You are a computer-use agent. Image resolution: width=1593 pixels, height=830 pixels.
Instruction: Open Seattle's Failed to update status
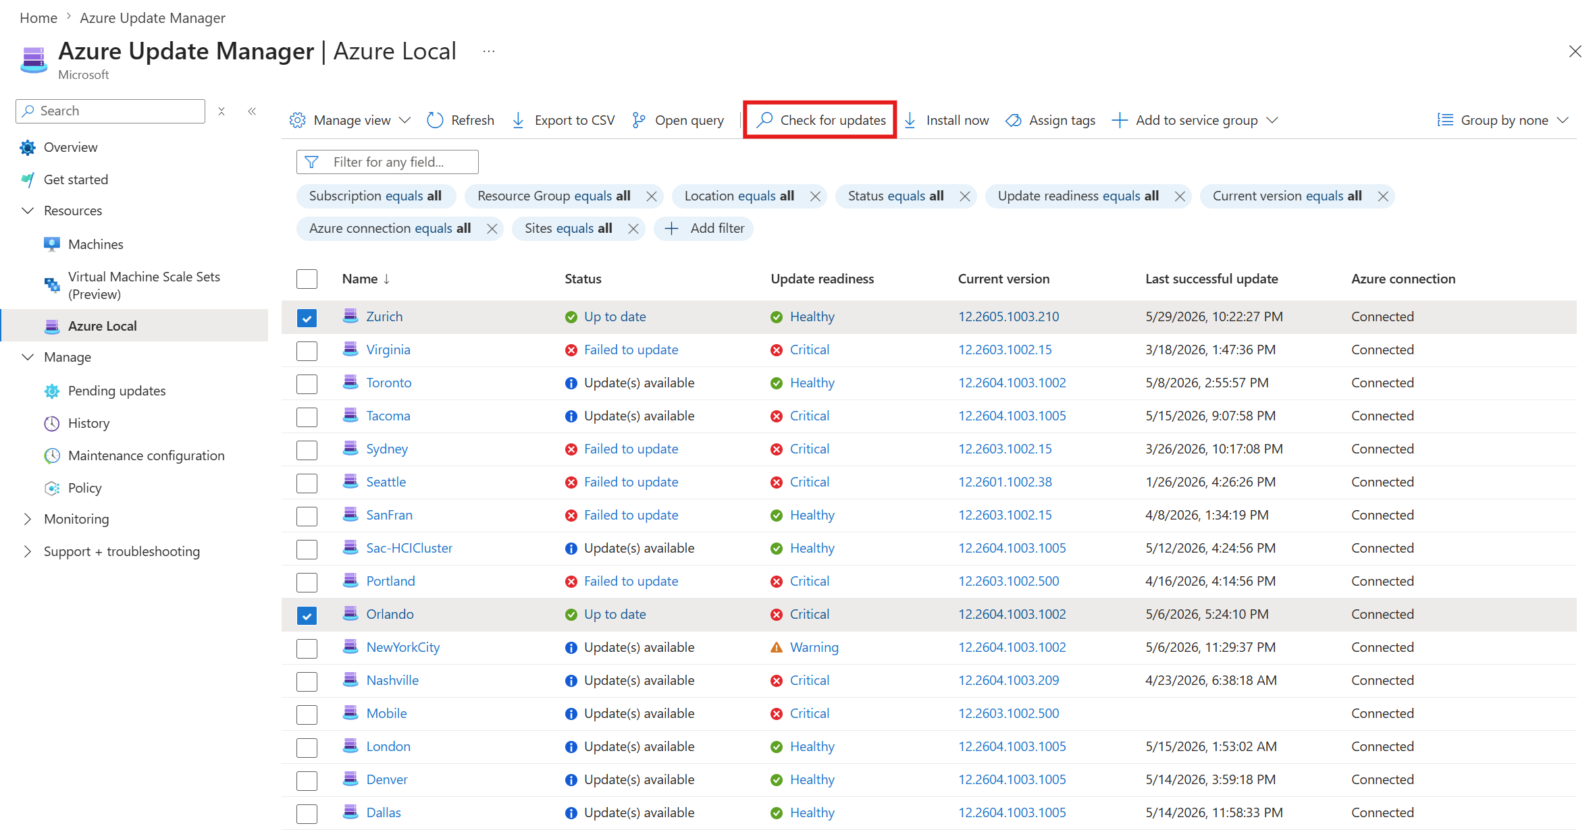(631, 482)
